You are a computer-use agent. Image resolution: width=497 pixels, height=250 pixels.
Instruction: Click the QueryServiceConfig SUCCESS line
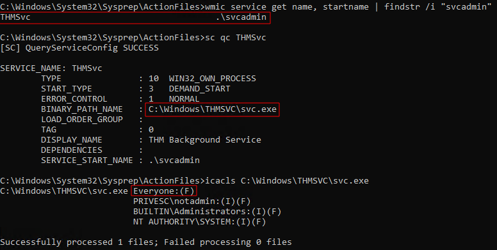(x=79, y=48)
